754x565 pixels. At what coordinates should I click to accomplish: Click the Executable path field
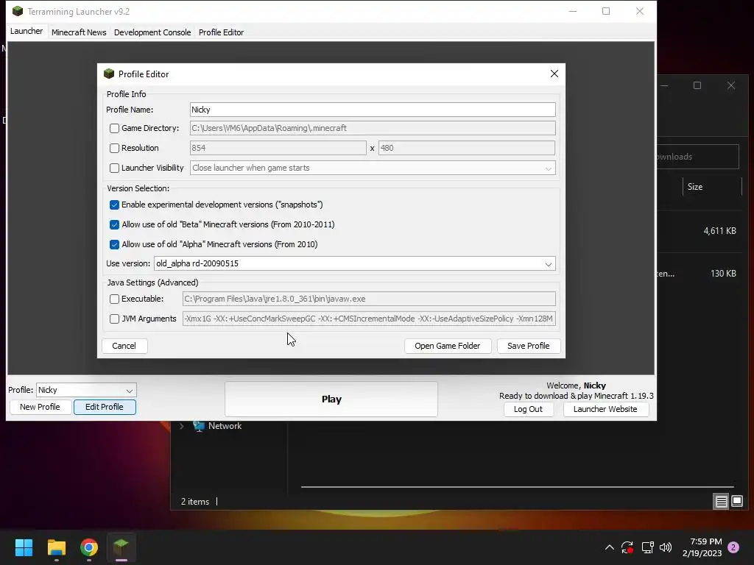click(x=369, y=299)
